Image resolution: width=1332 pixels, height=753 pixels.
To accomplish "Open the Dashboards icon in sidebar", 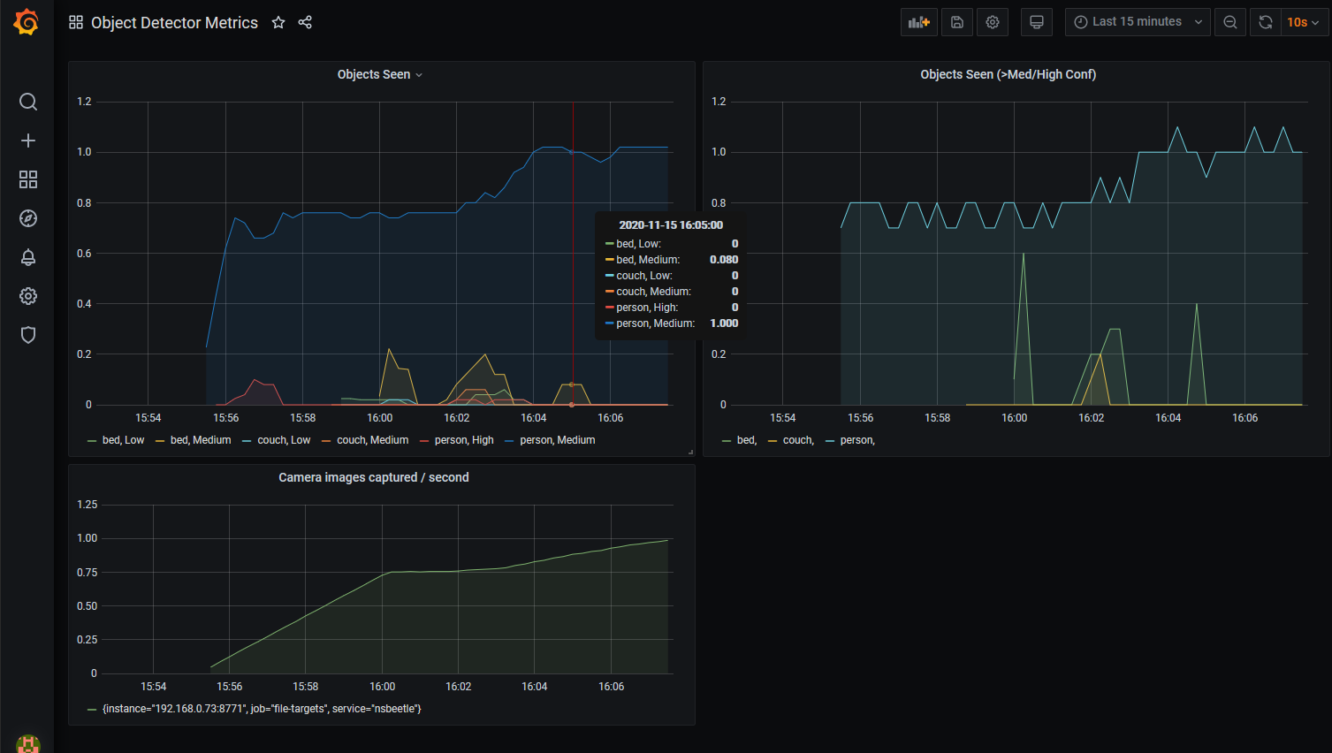I will coord(28,179).
